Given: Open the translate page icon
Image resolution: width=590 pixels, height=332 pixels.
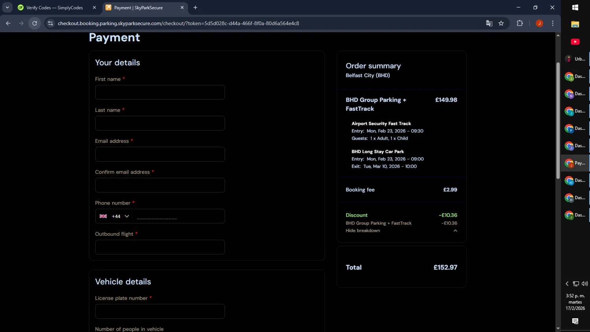Looking at the screenshot, I should (x=489, y=23).
